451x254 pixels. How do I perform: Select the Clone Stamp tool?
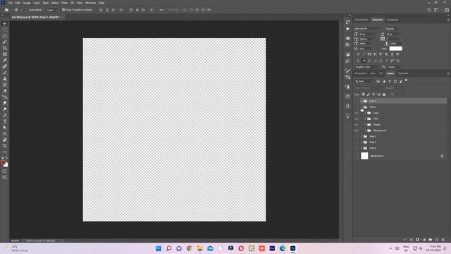(5, 78)
